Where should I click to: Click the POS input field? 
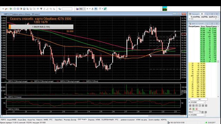196,112
